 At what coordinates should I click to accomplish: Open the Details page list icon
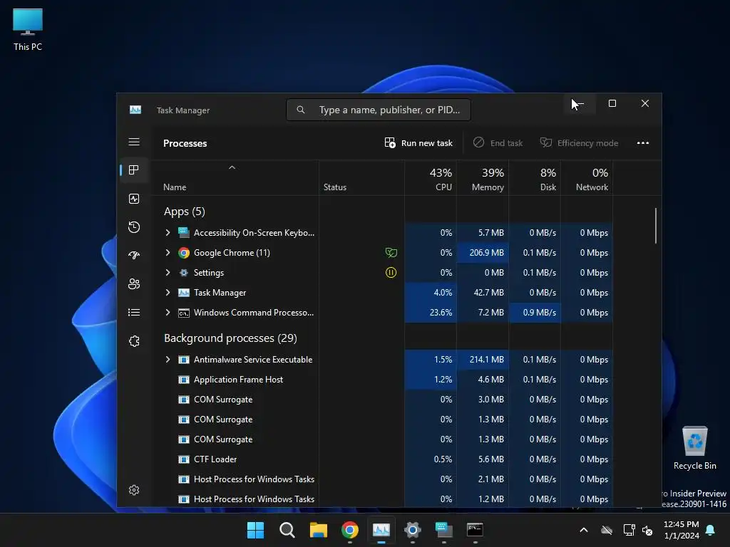[134, 313]
